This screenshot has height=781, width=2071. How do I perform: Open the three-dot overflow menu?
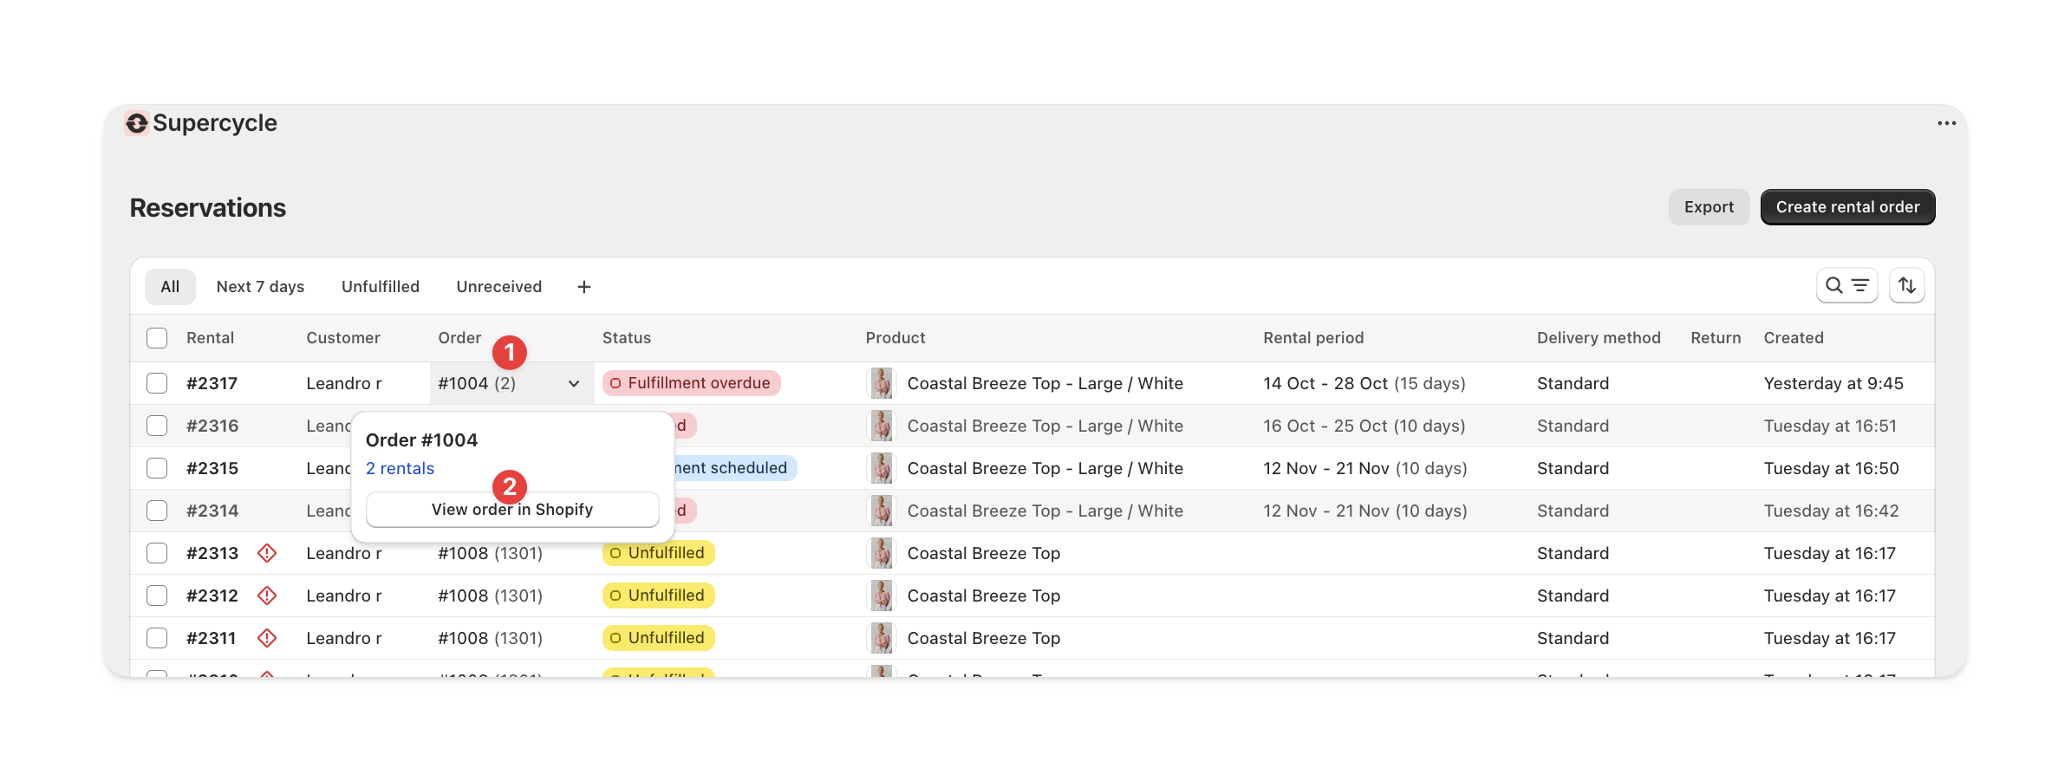pyautogui.click(x=1946, y=123)
